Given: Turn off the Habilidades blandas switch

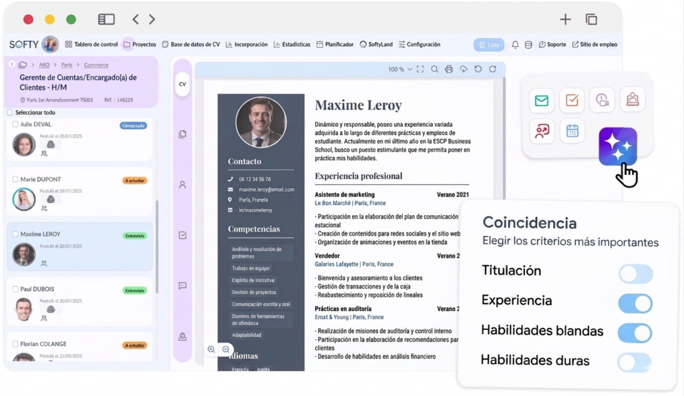Looking at the screenshot, I should [x=635, y=333].
